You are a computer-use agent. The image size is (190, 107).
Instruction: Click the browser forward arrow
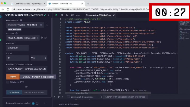[x=3, y=9]
